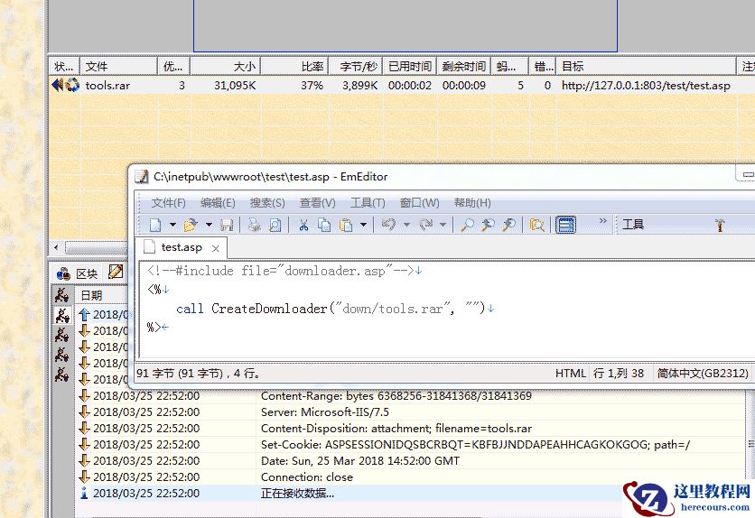Click the Undo icon
Screen dimensions: 755x518
(388, 225)
